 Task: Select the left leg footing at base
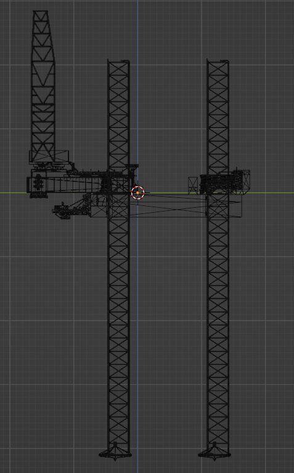(x=115, y=451)
